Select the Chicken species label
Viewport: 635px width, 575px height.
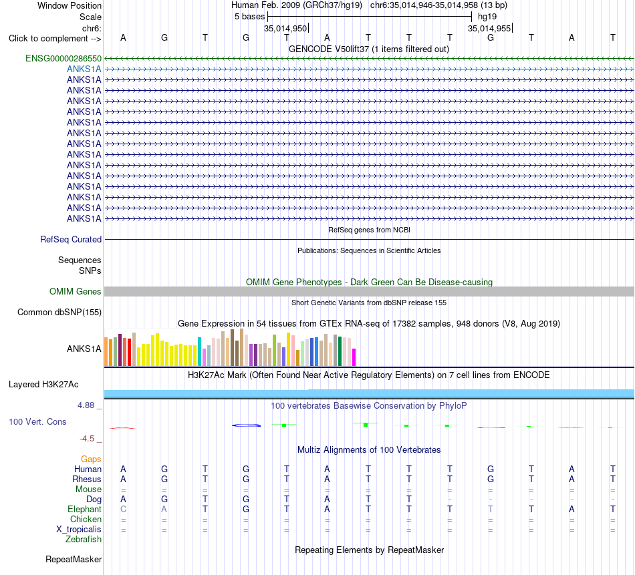(x=86, y=519)
